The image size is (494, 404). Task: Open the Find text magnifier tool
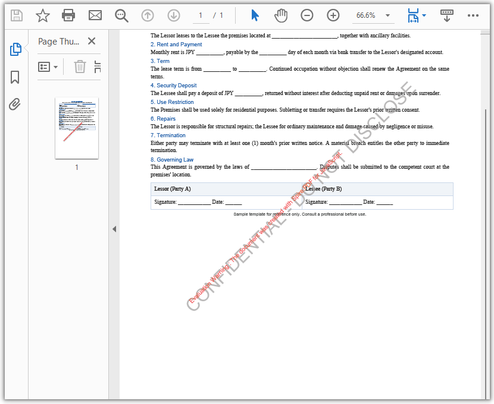pyautogui.click(x=121, y=15)
